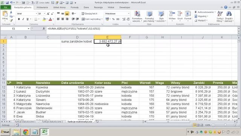
Task: Open Sortuj i filtruj menu
Action: pos(220,16)
